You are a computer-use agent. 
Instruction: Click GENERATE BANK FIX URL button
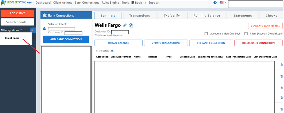(265, 26)
